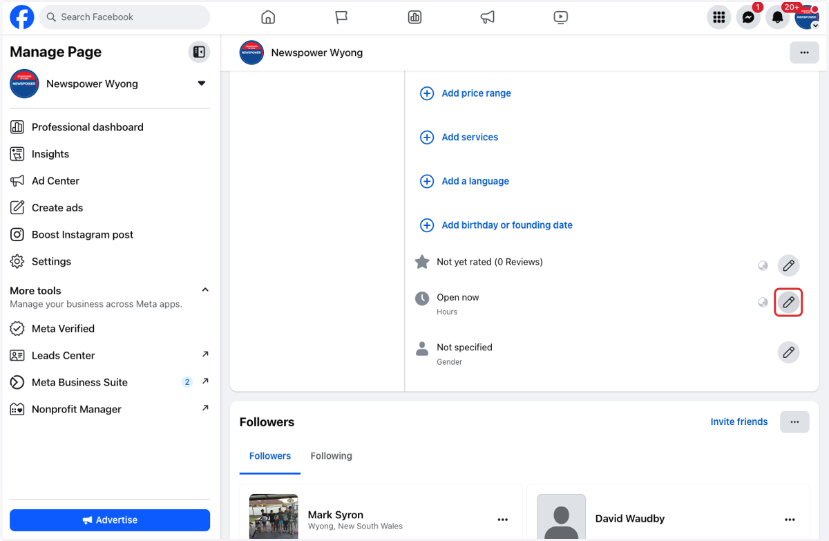Click the Professional dashboard sidebar icon
The height and width of the screenshot is (541, 829).
point(17,127)
